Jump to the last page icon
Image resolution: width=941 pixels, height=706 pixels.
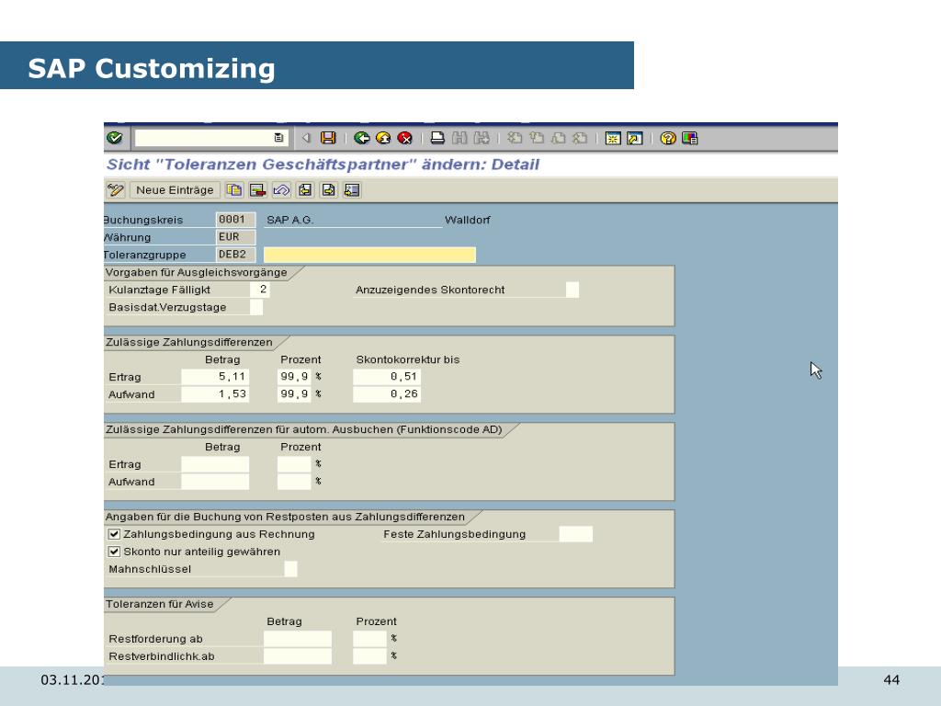pyautogui.click(x=580, y=138)
